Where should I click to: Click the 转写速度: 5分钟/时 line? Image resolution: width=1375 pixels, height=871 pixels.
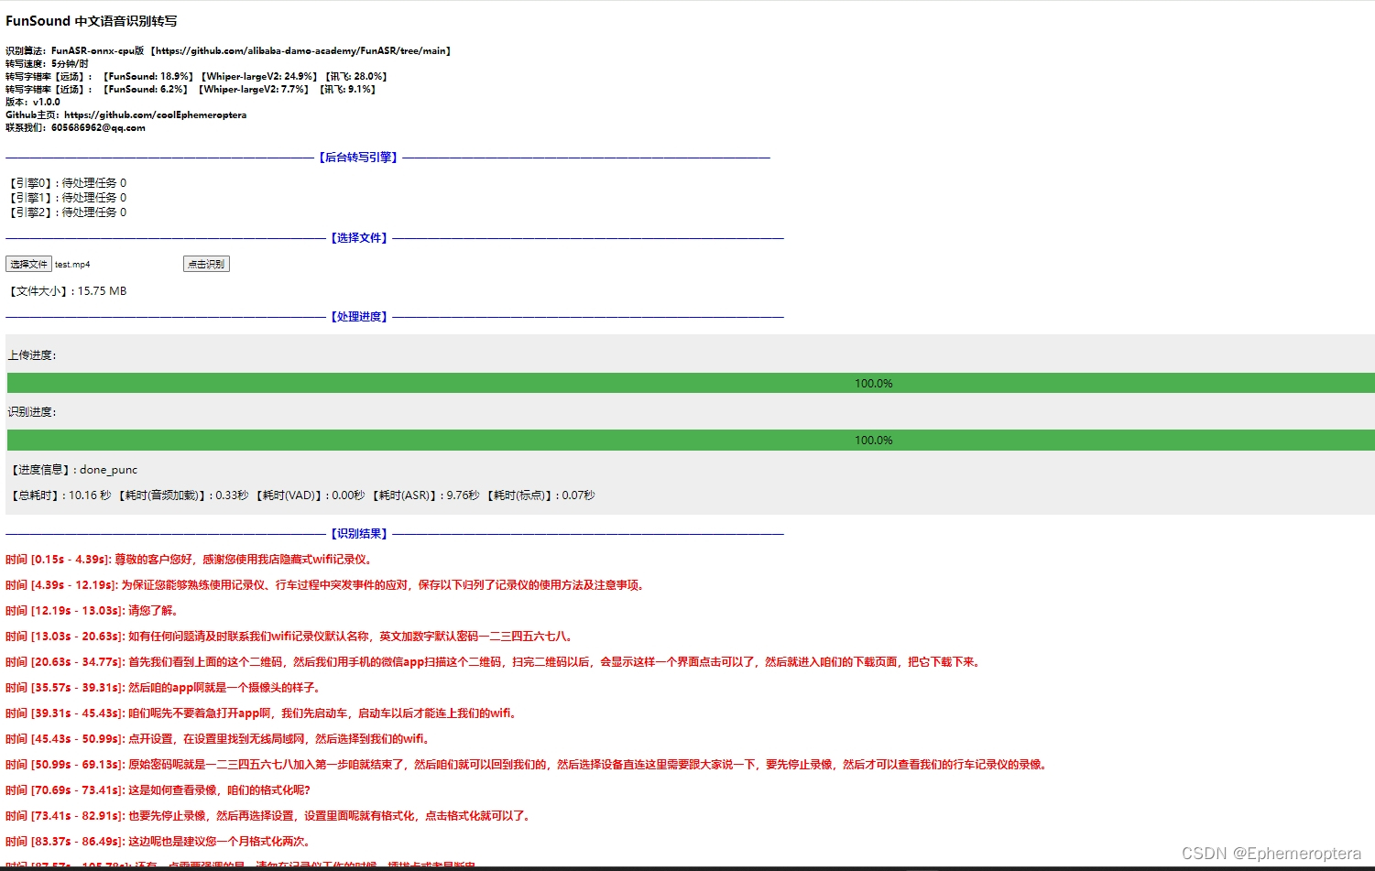[x=47, y=64]
